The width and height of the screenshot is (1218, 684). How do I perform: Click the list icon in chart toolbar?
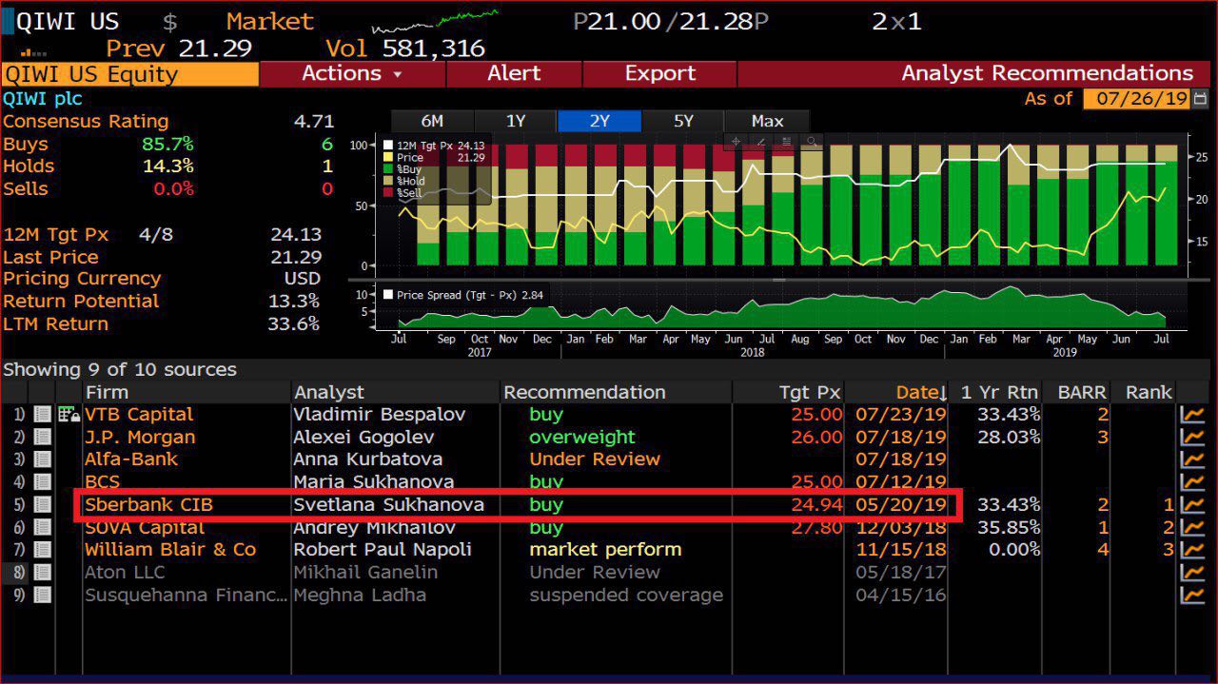786,142
